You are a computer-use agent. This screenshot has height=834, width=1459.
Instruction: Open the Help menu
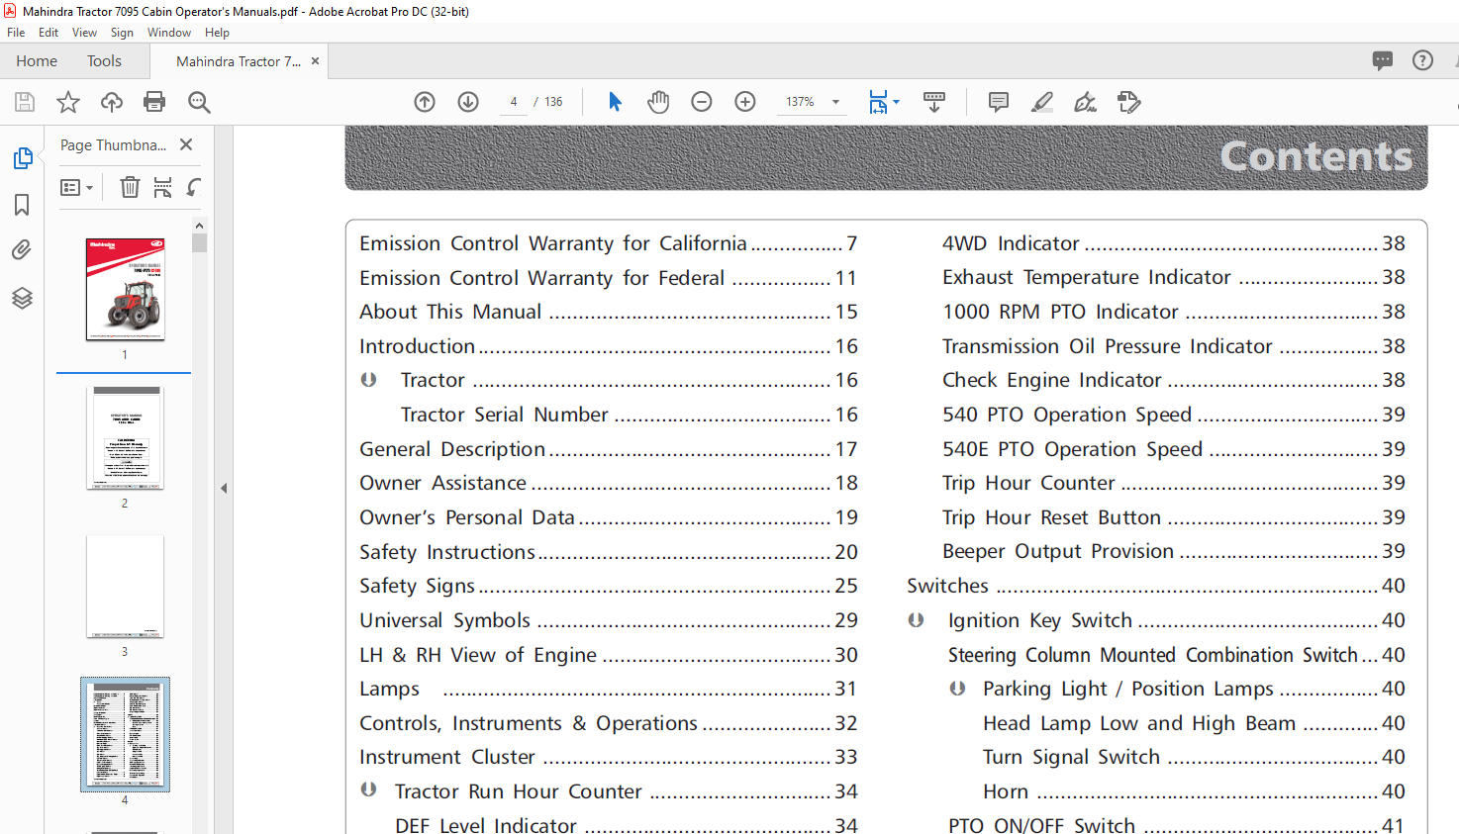[x=217, y=33]
